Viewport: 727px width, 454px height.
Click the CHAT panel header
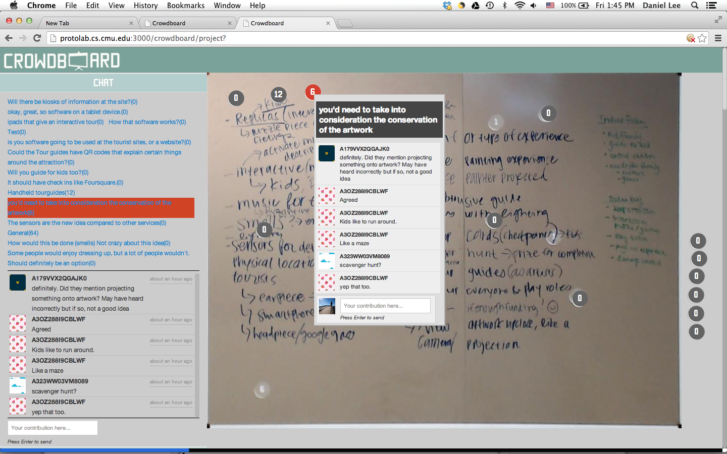103,83
